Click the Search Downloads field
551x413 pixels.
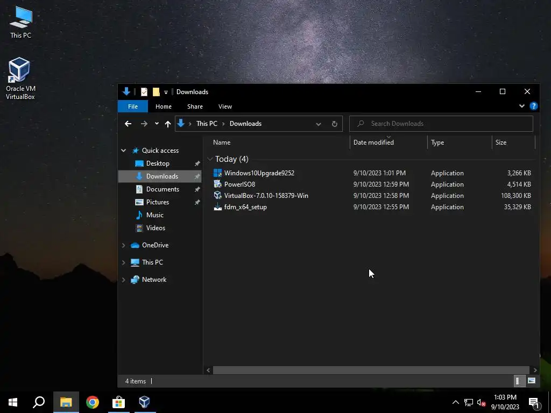point(441,124)
